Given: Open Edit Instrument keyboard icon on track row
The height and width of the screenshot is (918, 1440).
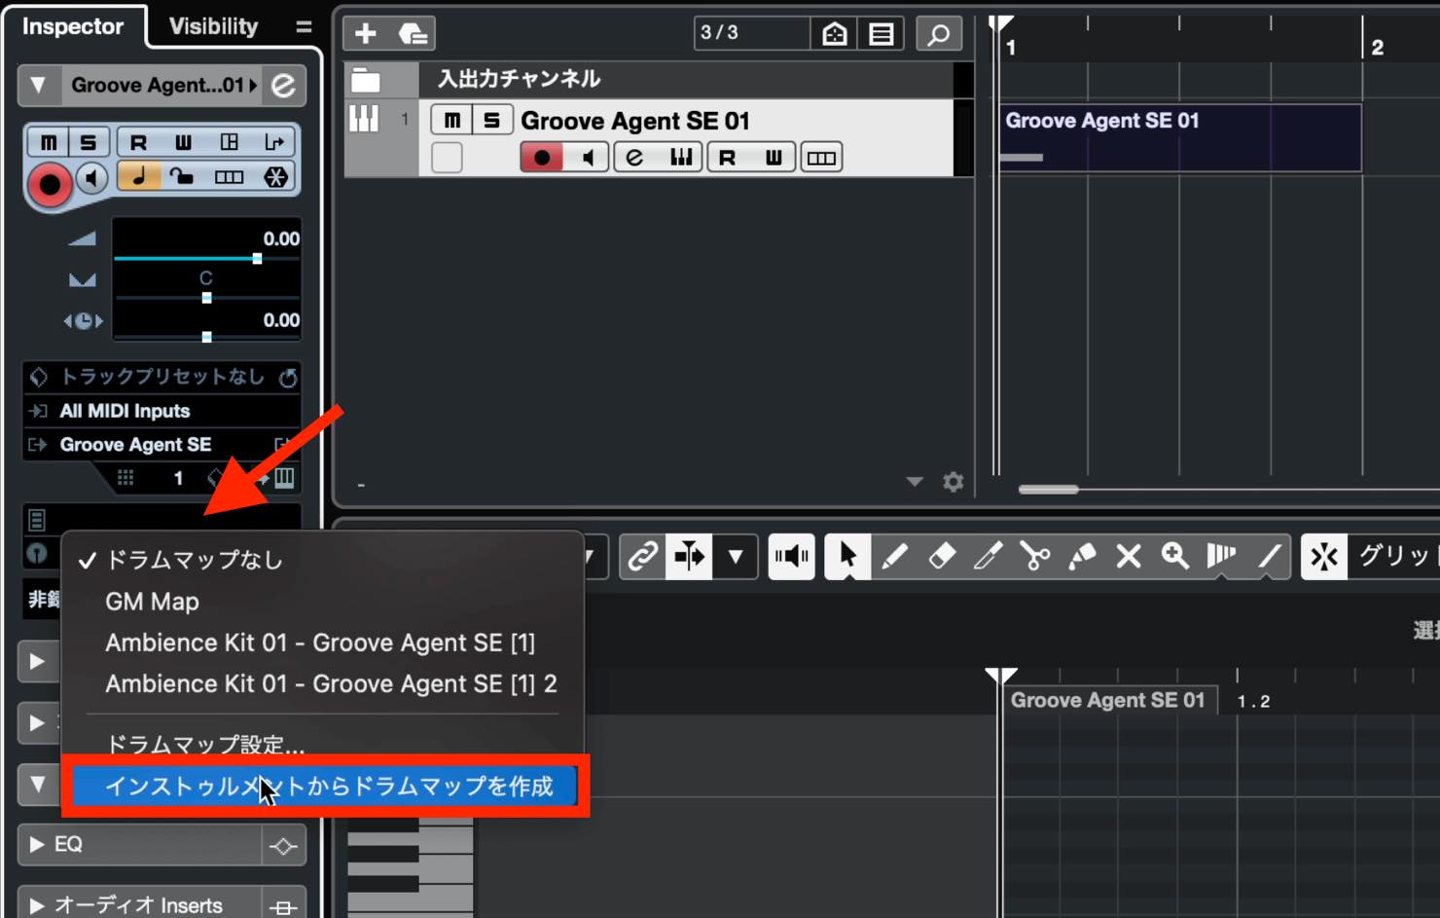Looking at the screenshot, I should coord(680,157).
